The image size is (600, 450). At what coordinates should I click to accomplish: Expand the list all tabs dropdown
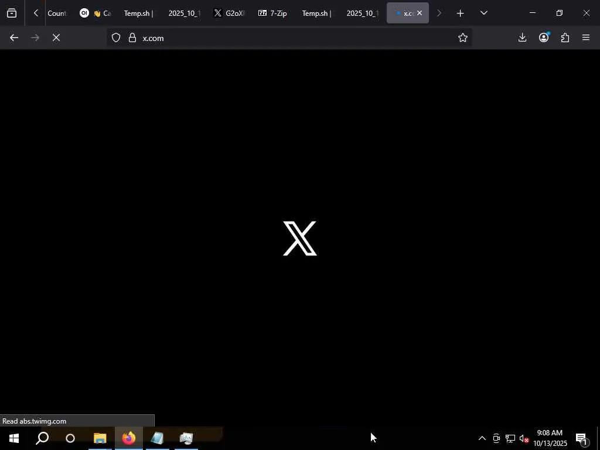tap(483, 13)
